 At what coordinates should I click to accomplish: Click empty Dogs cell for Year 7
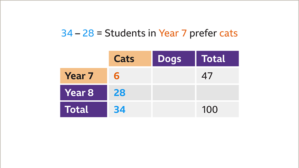tap(174, 76)
